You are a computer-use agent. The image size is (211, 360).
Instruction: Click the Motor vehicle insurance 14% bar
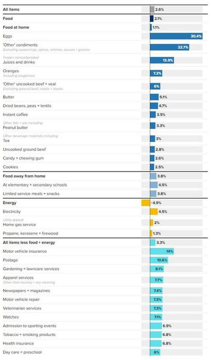pyautogui.click(x=162, y=251)
